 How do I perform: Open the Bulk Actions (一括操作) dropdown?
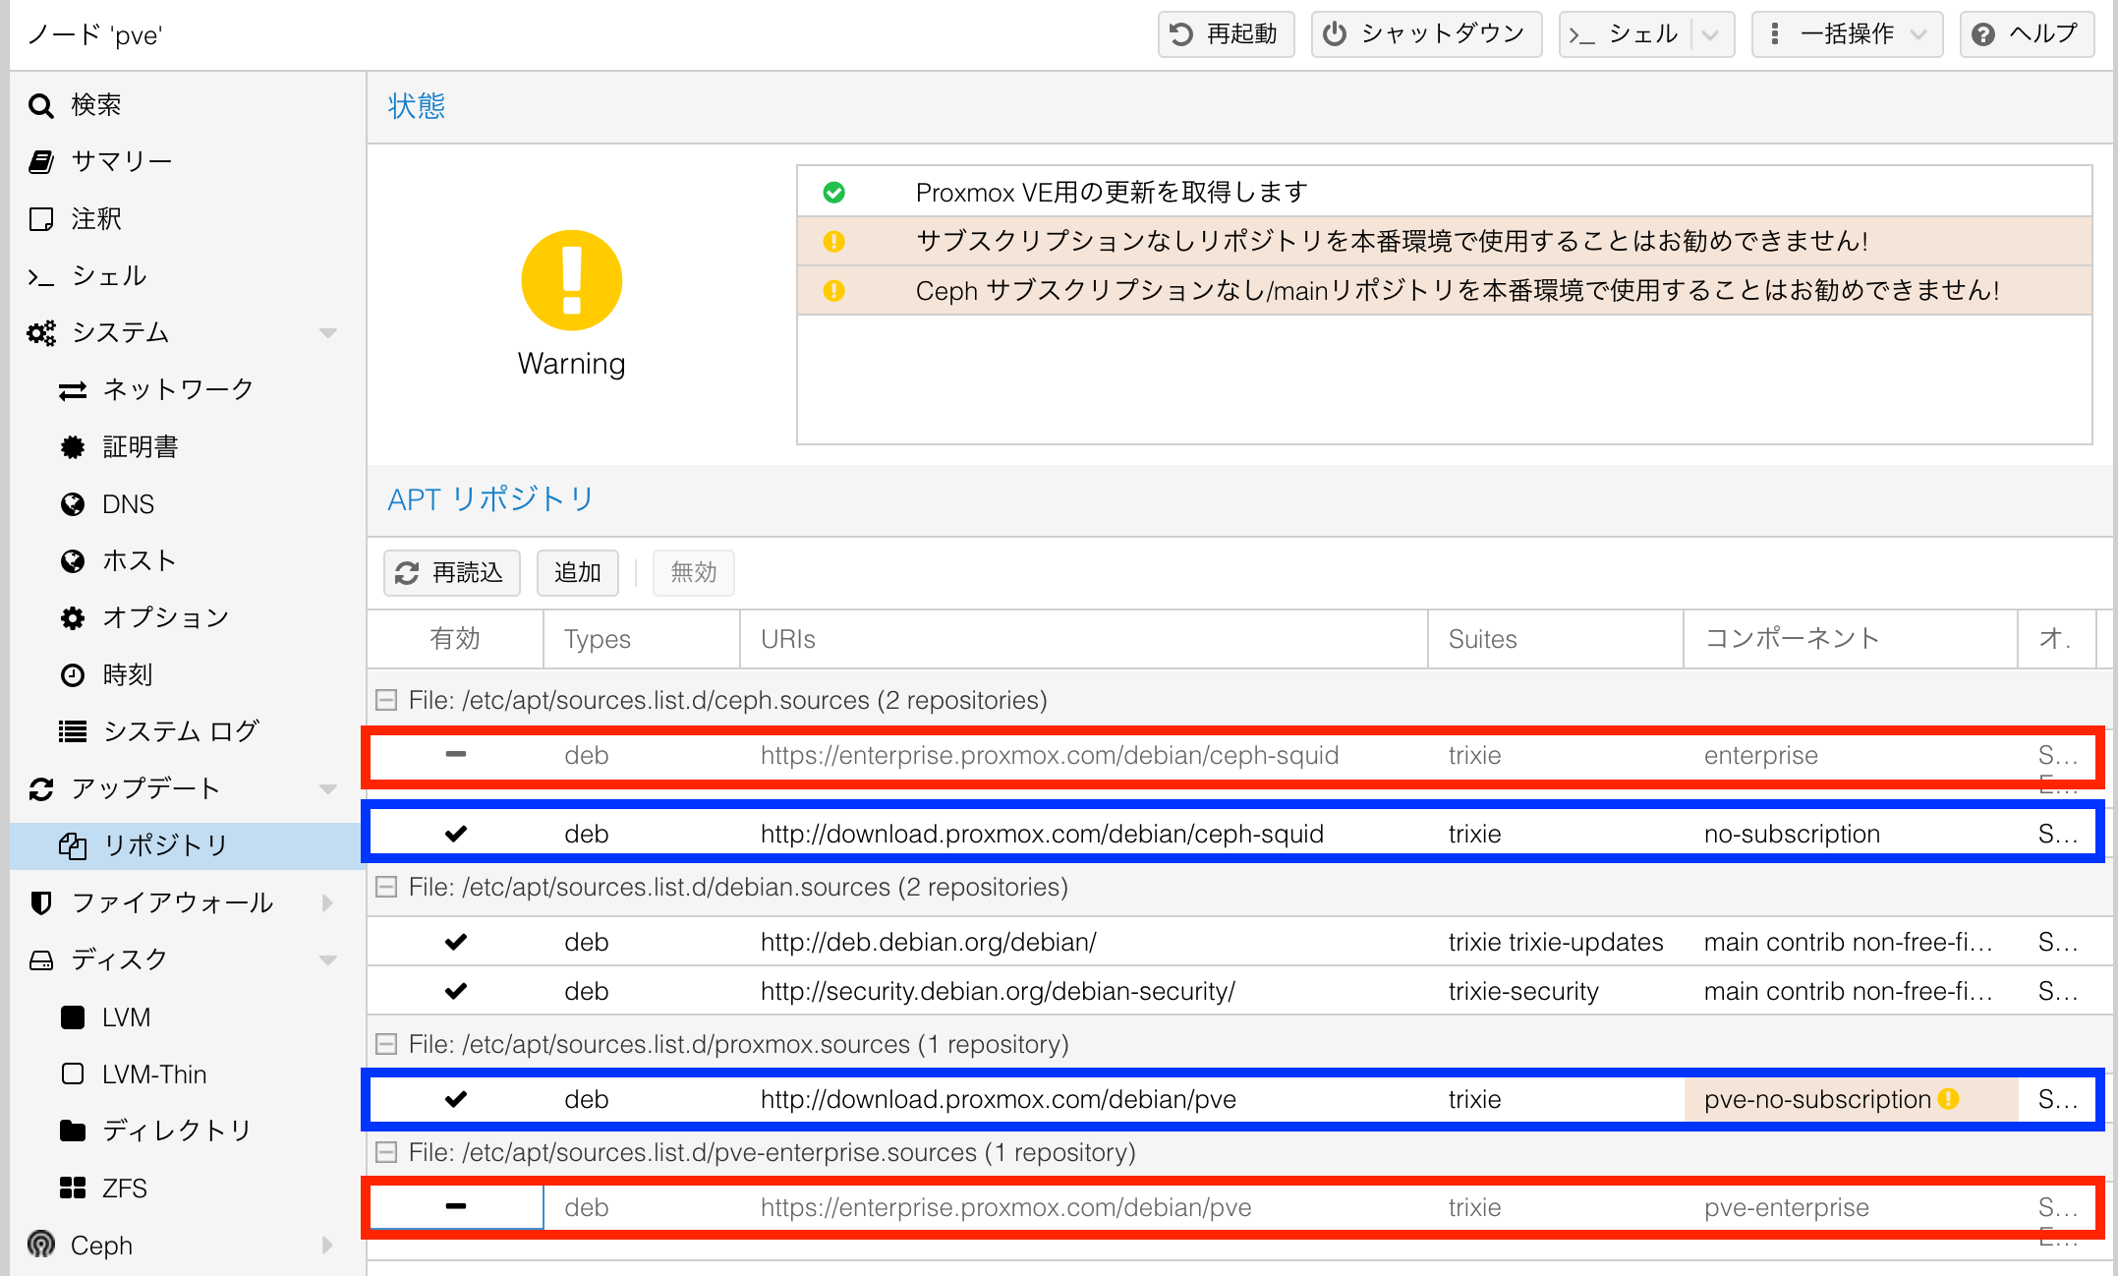pos(1847,34)
